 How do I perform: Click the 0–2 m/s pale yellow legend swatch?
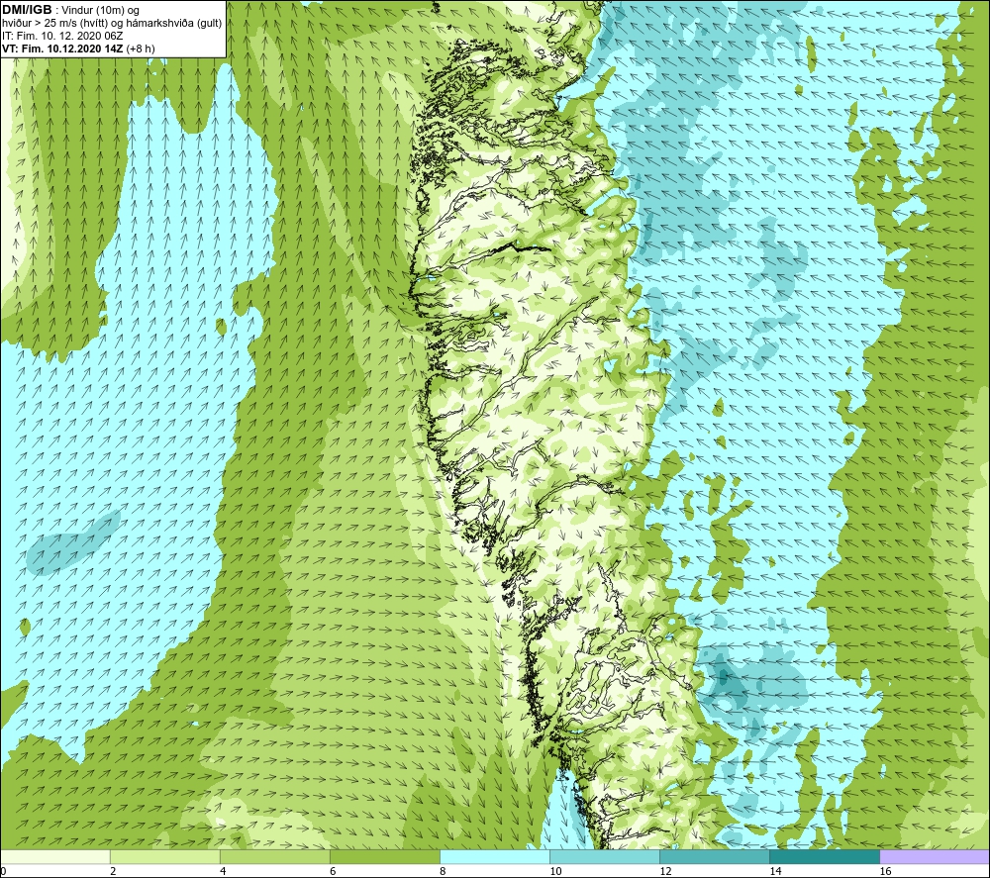click(x=54, y=857)
